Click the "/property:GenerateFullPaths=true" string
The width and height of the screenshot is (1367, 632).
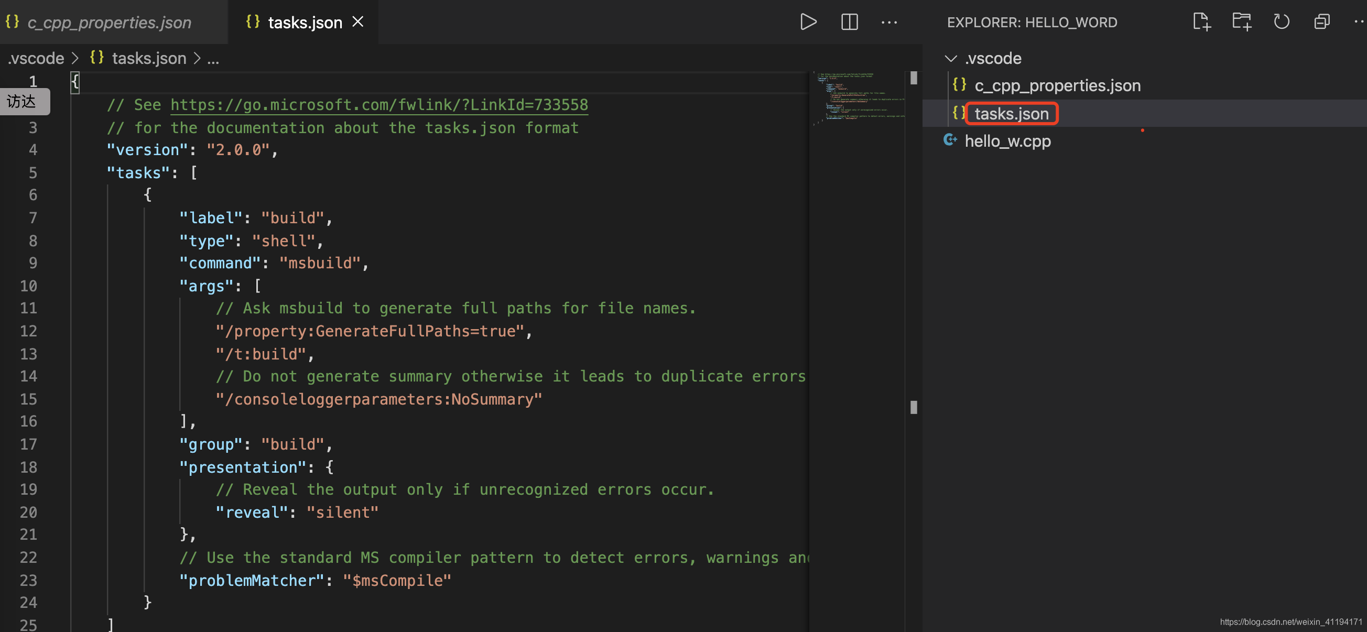click(370, 331)
